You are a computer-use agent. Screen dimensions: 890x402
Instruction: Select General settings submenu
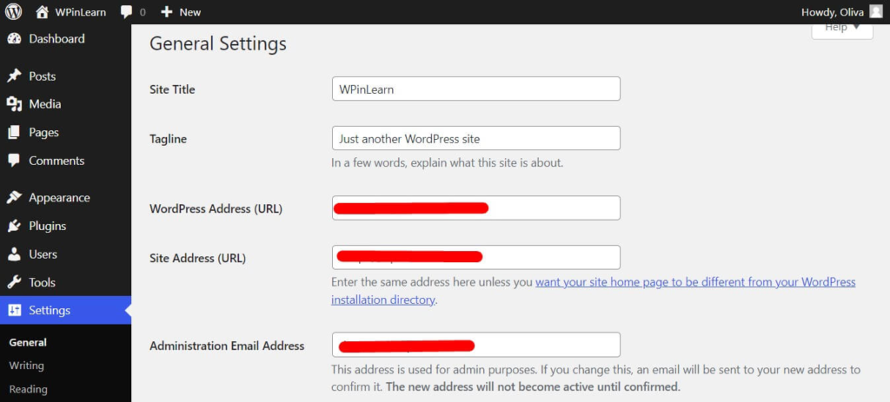click(28, 342)
